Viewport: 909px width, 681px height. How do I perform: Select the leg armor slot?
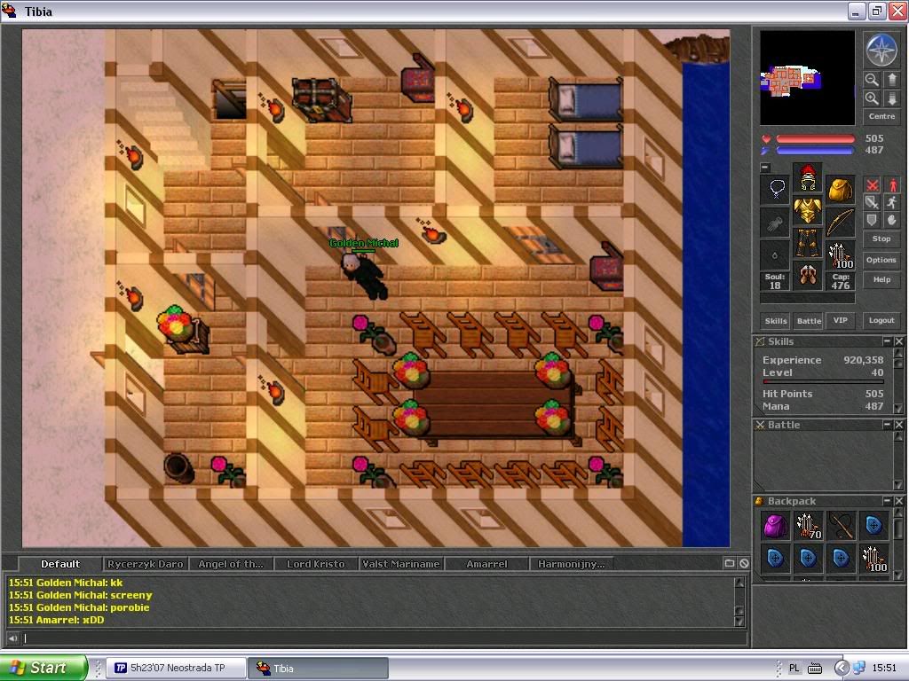[808, 243]
